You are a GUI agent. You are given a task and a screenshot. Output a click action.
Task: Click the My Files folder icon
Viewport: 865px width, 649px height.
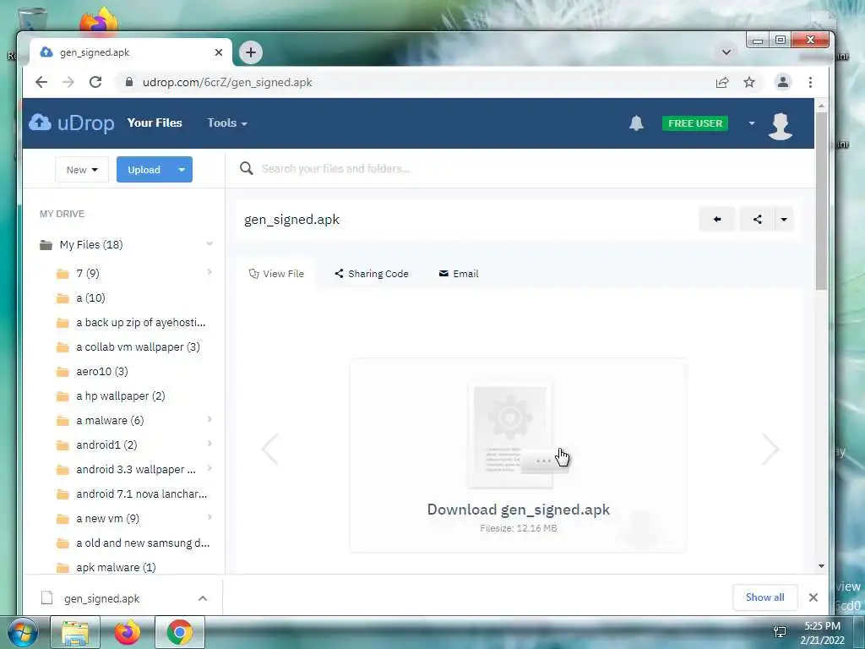pos(46,245)
